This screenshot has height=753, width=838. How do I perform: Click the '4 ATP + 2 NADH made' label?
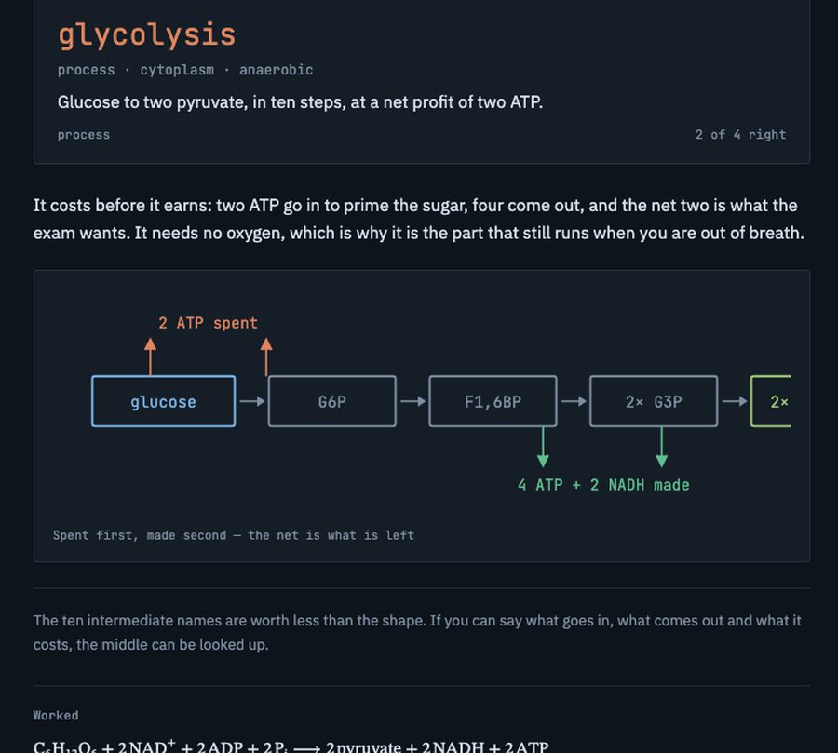click(x=603, y=485)
